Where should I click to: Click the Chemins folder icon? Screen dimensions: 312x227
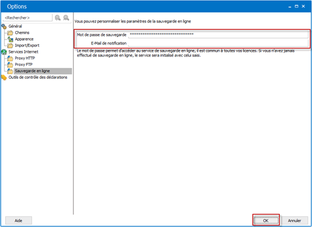(10, 33)
